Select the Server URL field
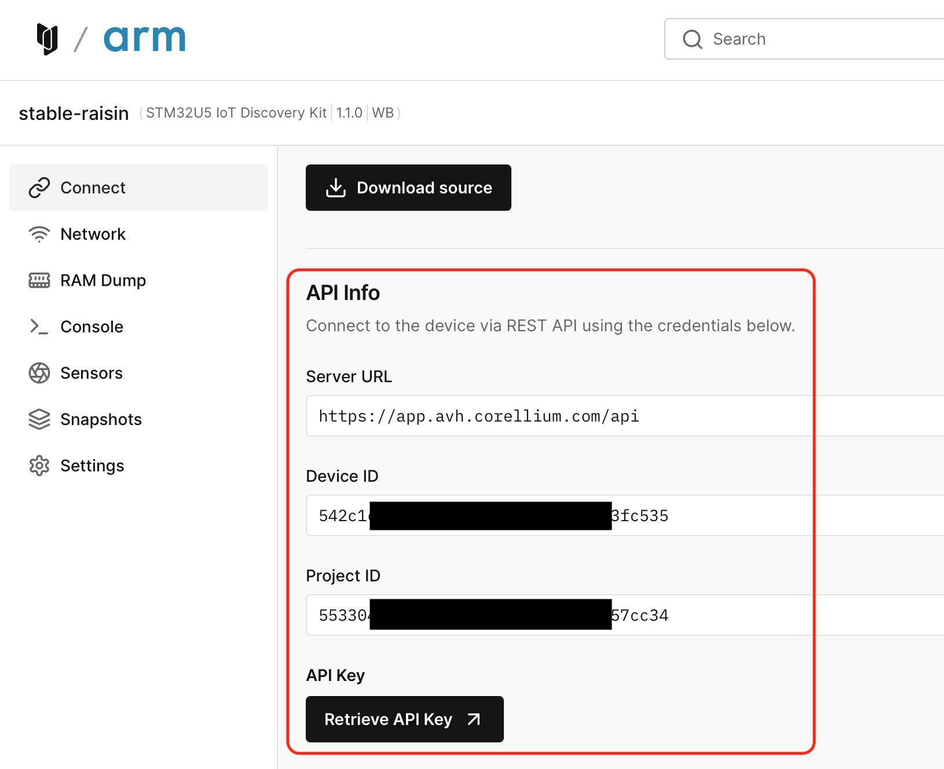 tap(625, 416)
